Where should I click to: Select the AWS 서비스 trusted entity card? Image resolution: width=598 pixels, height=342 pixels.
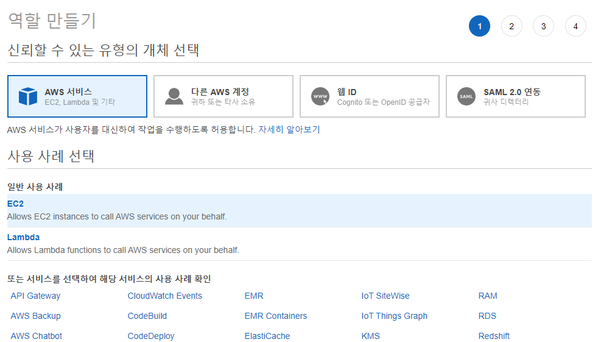click(x=77, y=96)
